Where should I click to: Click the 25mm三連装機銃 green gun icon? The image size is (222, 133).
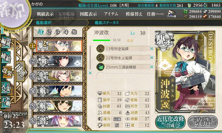pos(100,67)
